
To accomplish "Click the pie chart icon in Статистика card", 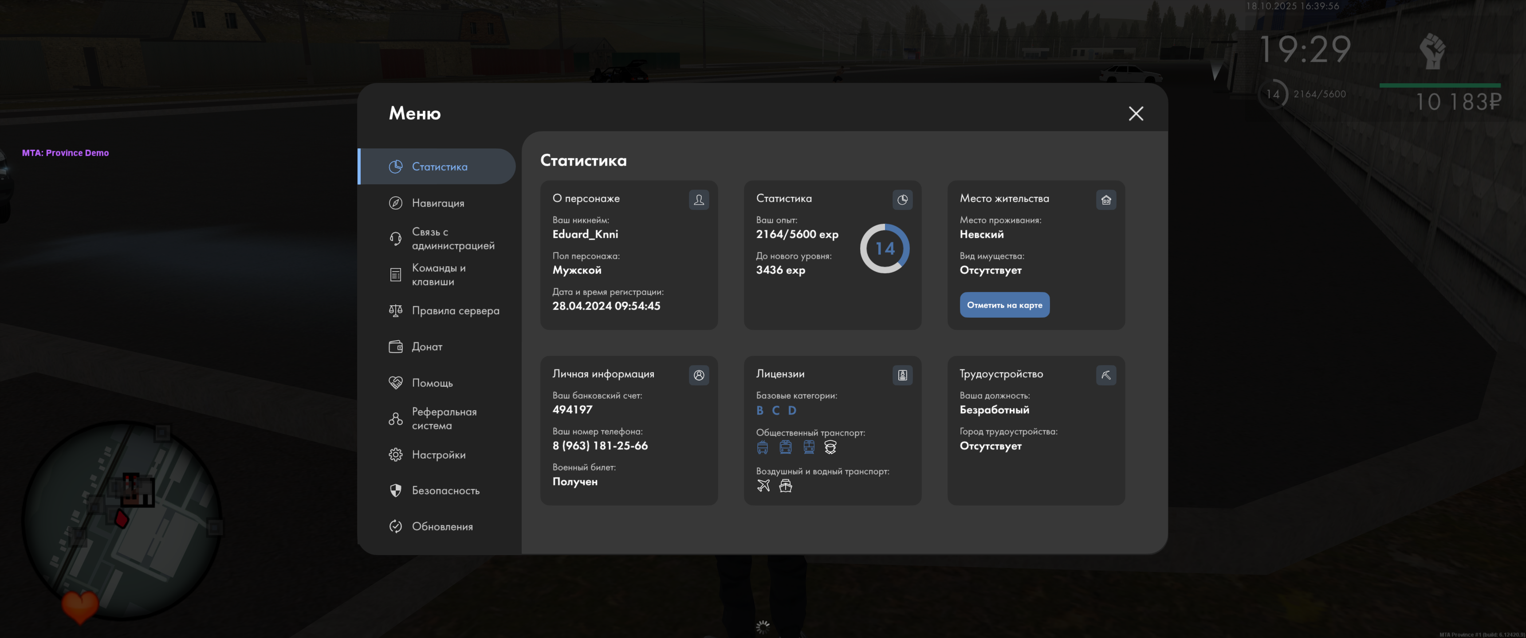I will [x=901, y=199].
